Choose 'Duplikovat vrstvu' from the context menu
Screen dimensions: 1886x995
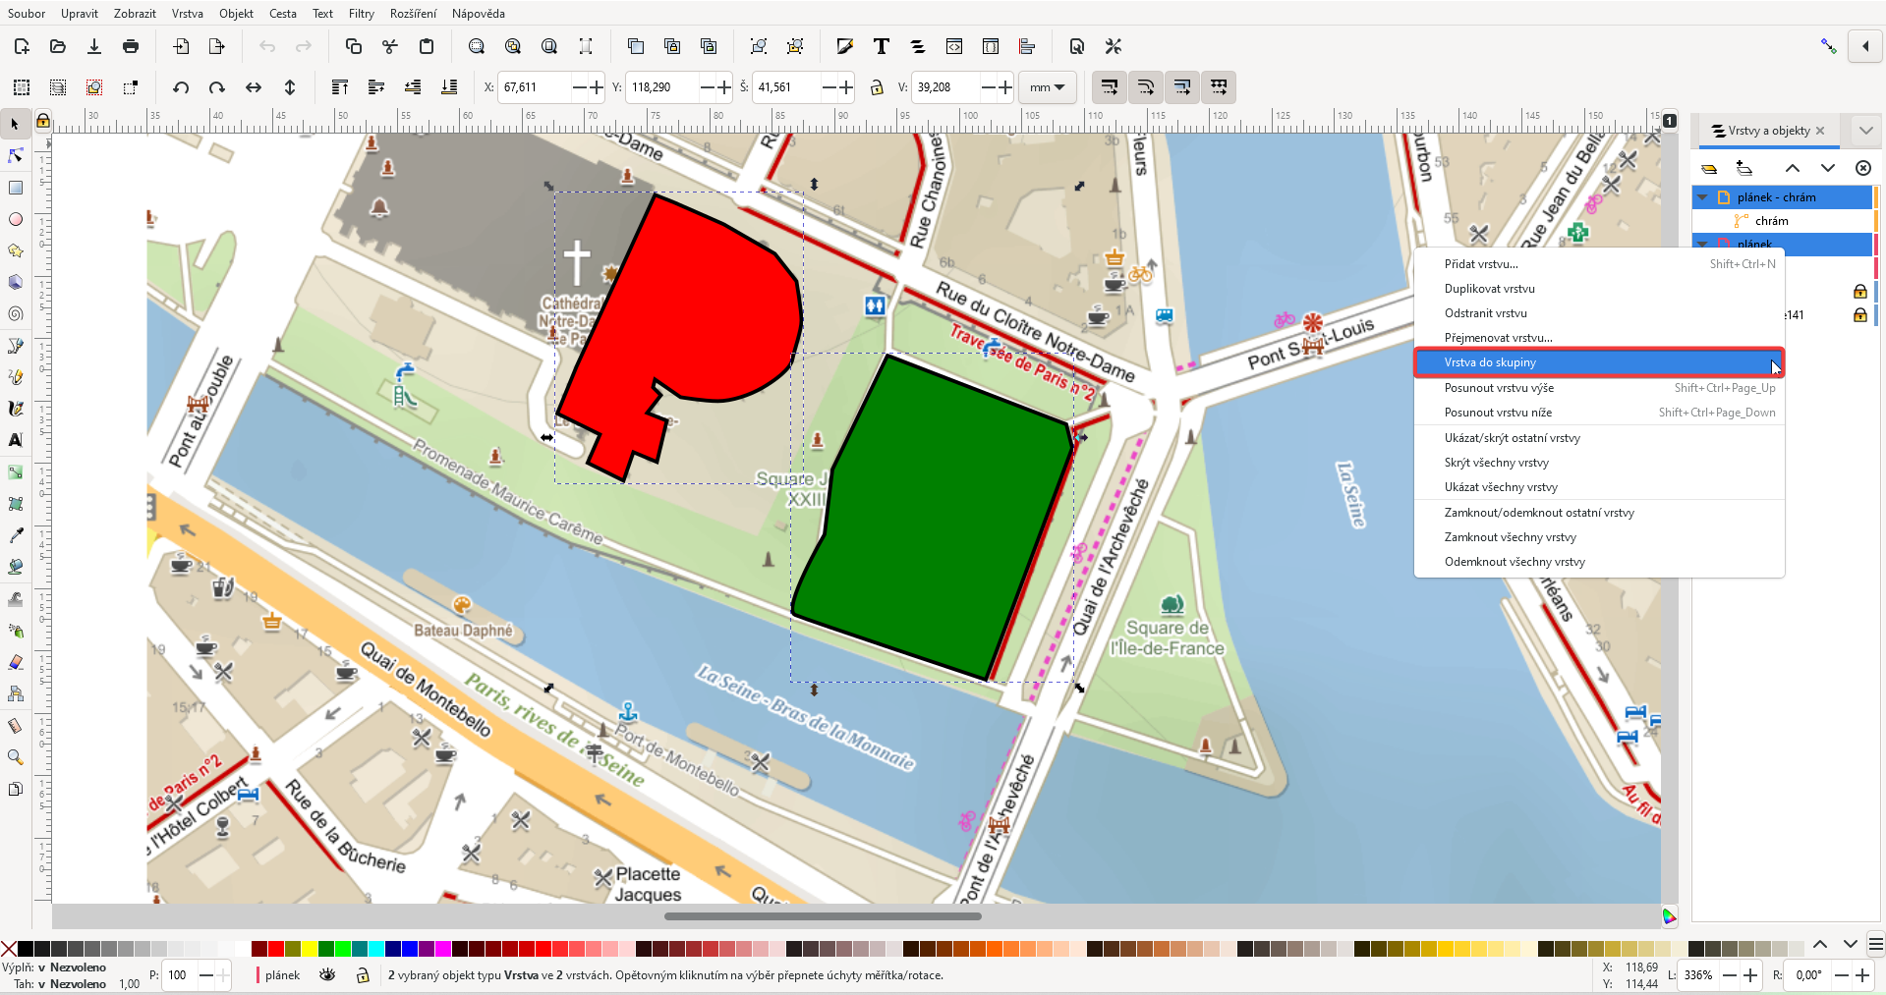click(x=1490, y=288)
